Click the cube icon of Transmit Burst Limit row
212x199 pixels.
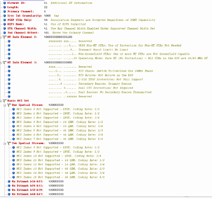point(9,50)
